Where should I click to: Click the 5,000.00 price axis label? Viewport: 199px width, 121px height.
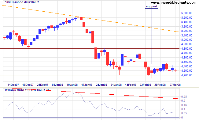pyautogui.click(x=187, y=40)
